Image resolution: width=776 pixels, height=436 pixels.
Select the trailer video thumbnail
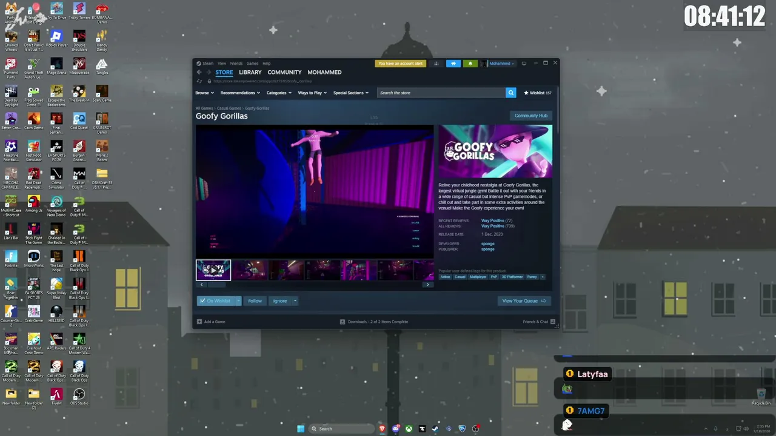click(x=213, y=270)
